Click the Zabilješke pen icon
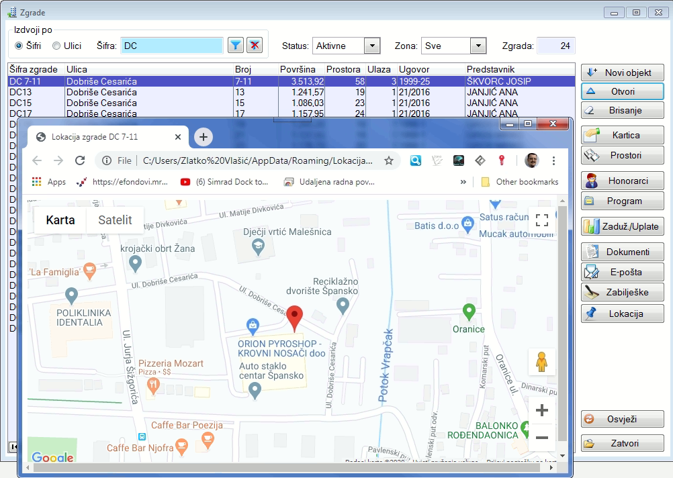673x478 pixels. [x=592, y=292]
